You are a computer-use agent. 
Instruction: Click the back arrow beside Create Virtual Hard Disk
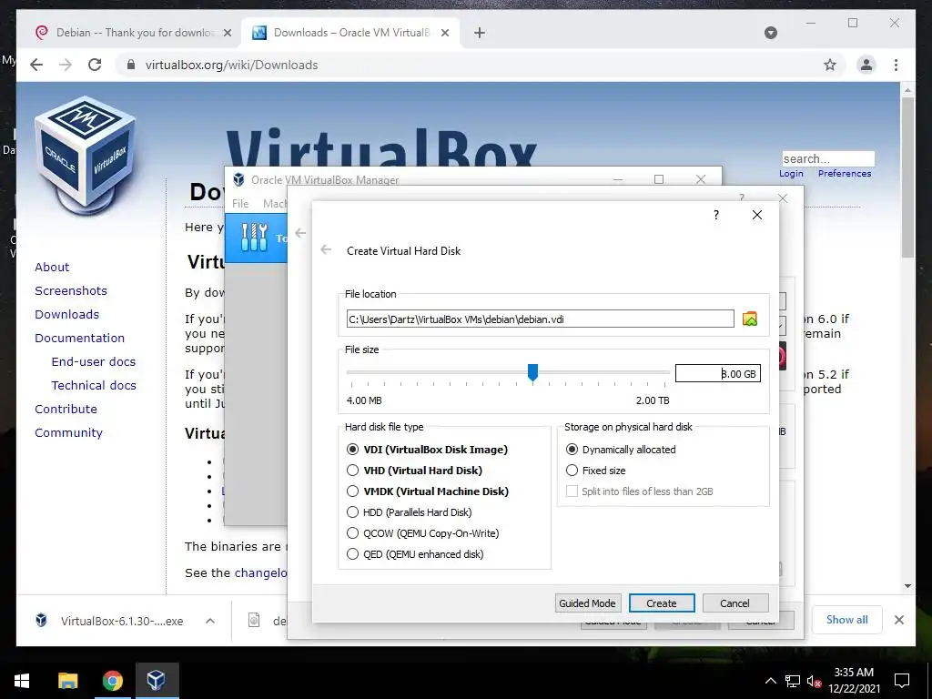click(326, 250)
